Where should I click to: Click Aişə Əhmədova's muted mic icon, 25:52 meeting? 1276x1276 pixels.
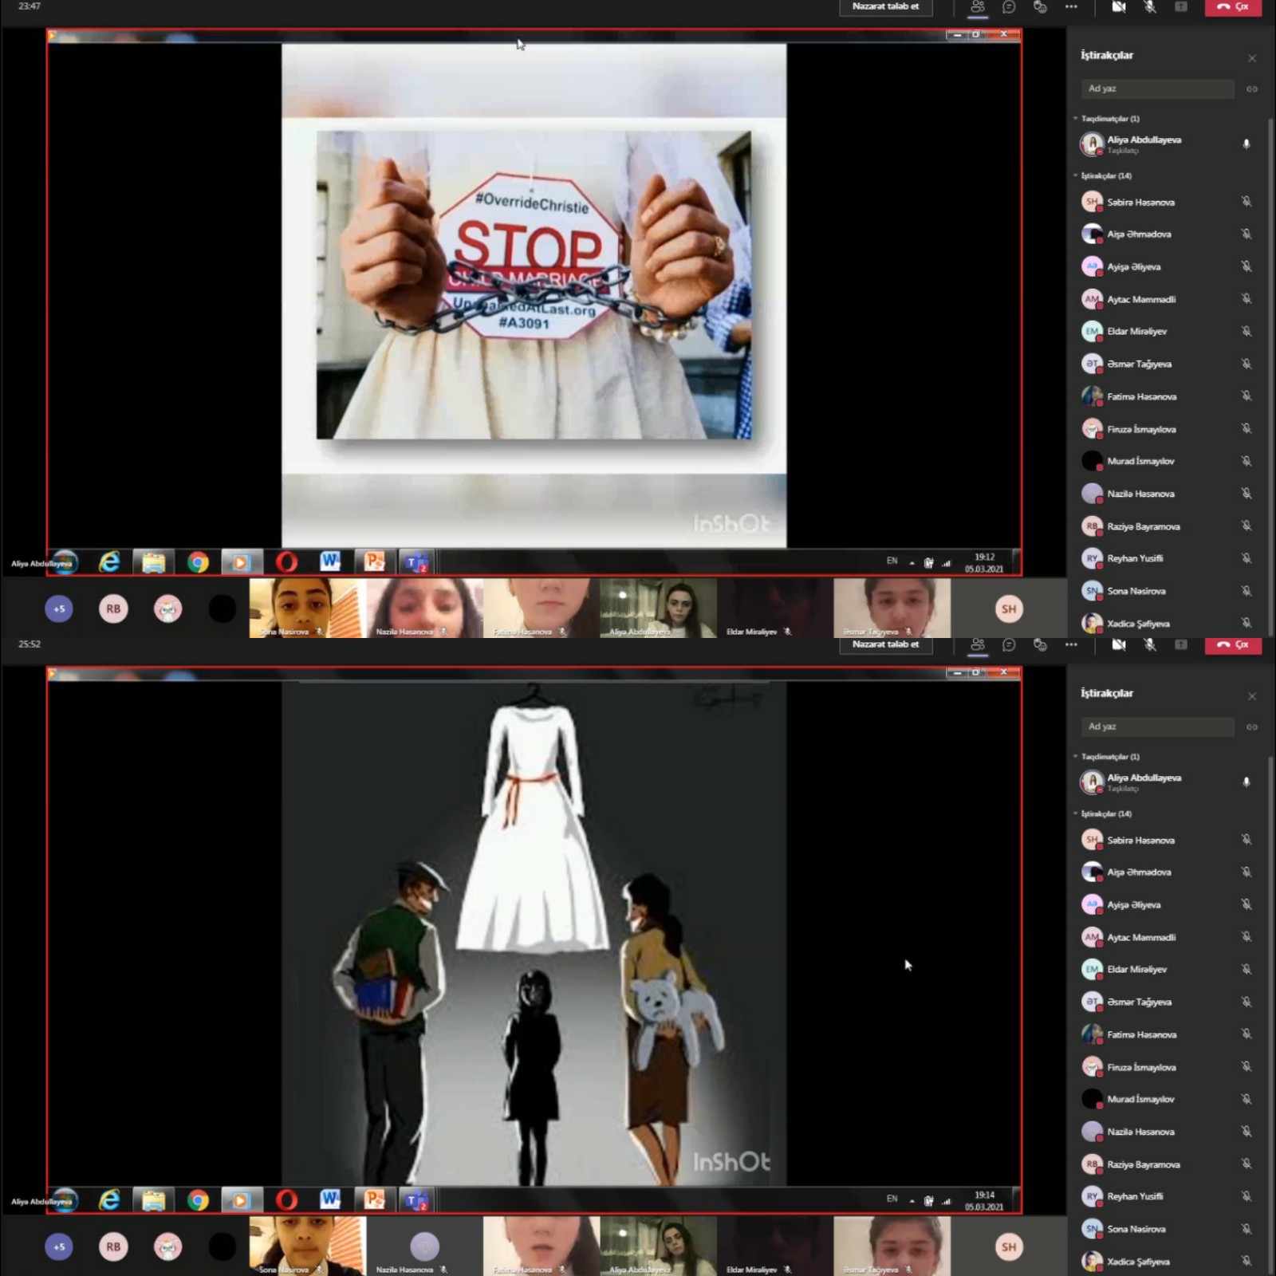coord(1246,872)
